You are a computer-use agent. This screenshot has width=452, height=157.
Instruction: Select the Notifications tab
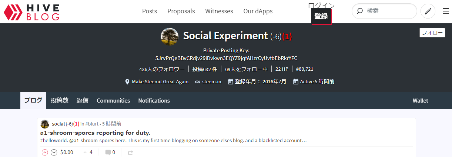coord(154,100)
